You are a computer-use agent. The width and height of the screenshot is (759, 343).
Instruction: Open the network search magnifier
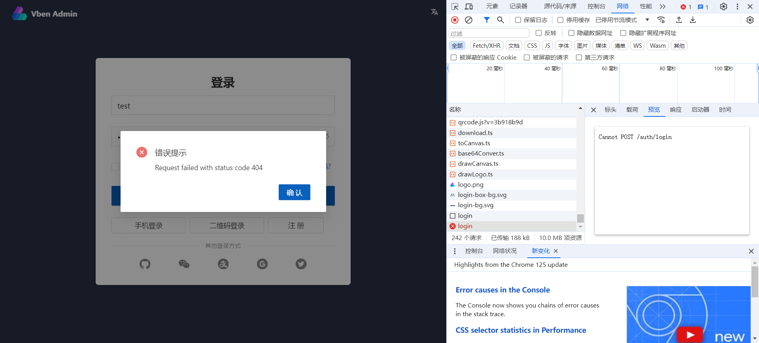500,20
